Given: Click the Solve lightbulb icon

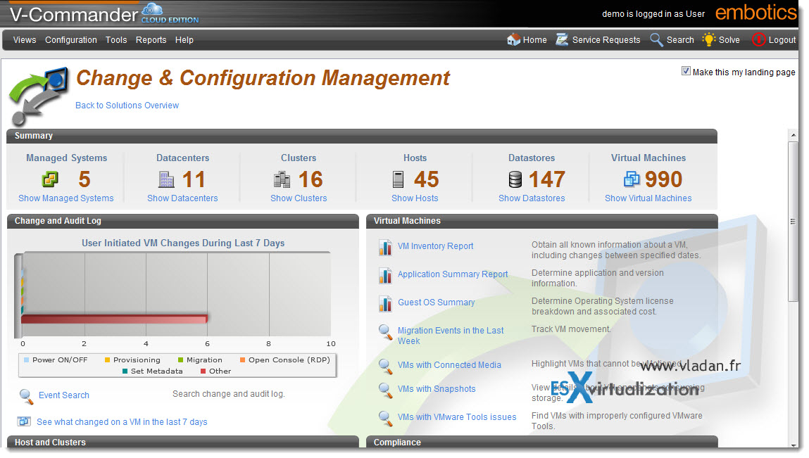Looking at the screenshot, I should click(709, 39).
